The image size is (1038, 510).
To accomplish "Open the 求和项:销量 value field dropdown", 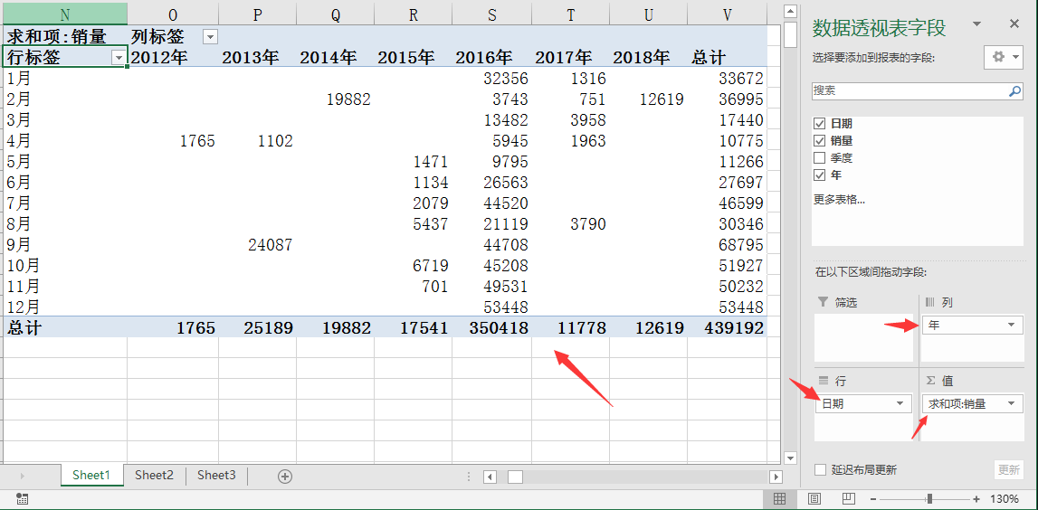I will [1011, 403].
